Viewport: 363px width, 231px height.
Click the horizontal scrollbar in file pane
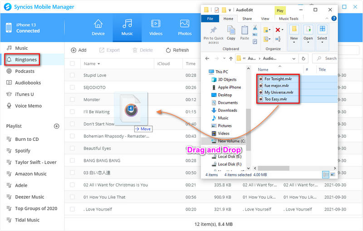tap(274, 168)
